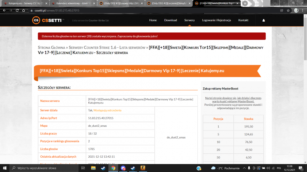
Task: Follow the Strona Główna breadcrumb link
Action: pos(52,48)
